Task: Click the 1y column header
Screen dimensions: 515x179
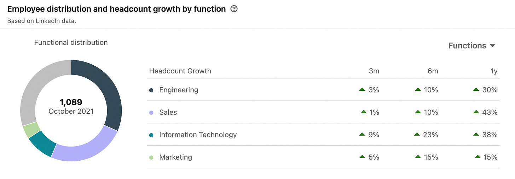Action: [494, 71]
